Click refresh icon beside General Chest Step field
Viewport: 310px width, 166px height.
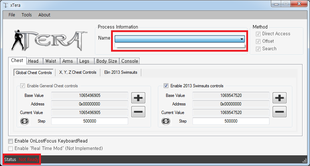pyautogui.click(x=25, y=121)
